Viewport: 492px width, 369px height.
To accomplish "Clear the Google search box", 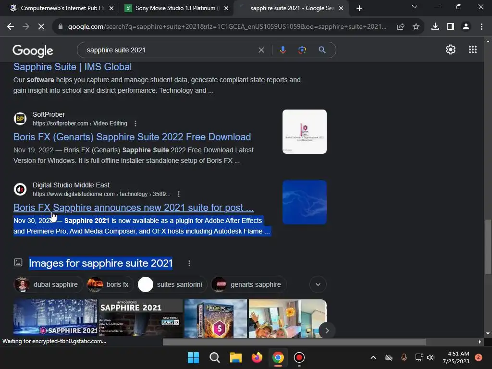I will pyautogui.click(x=261, y=50).
